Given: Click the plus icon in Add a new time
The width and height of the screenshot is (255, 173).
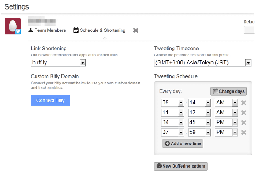Looking at the screenshot, I should click(x=167, y=143).
